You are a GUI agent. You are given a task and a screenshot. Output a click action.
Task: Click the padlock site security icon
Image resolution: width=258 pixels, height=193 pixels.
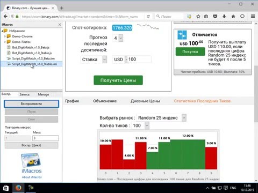[17, 17]
